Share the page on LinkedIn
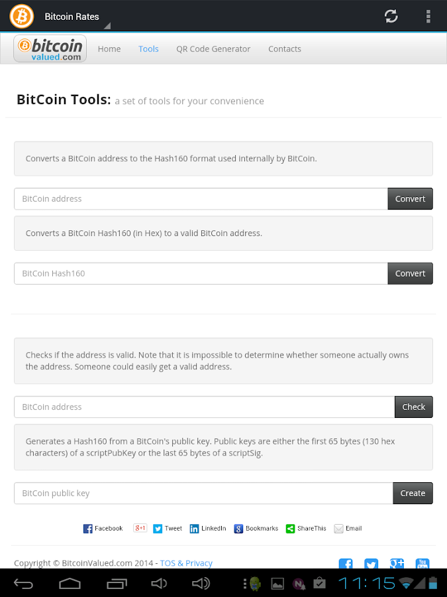447x597 pixels. point(208,529)
